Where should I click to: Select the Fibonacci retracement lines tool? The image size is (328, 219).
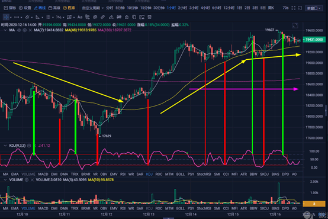48,17
